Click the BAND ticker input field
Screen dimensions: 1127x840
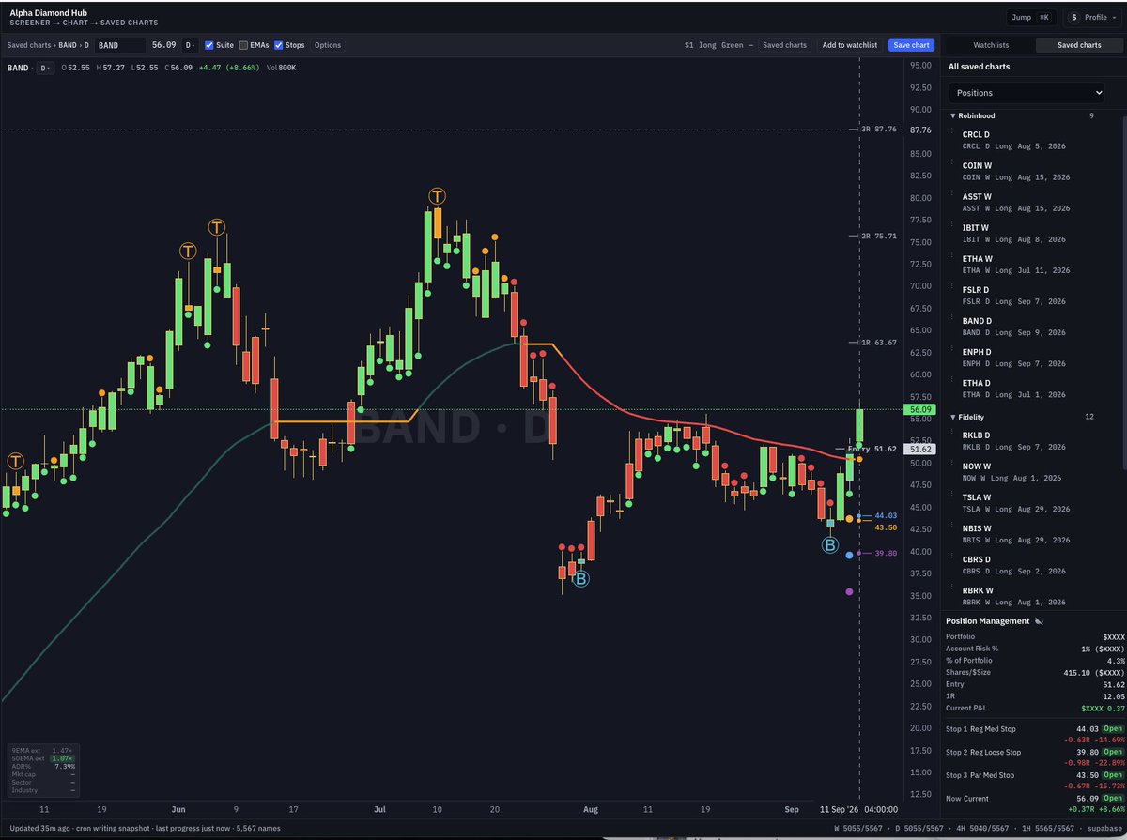120,45
